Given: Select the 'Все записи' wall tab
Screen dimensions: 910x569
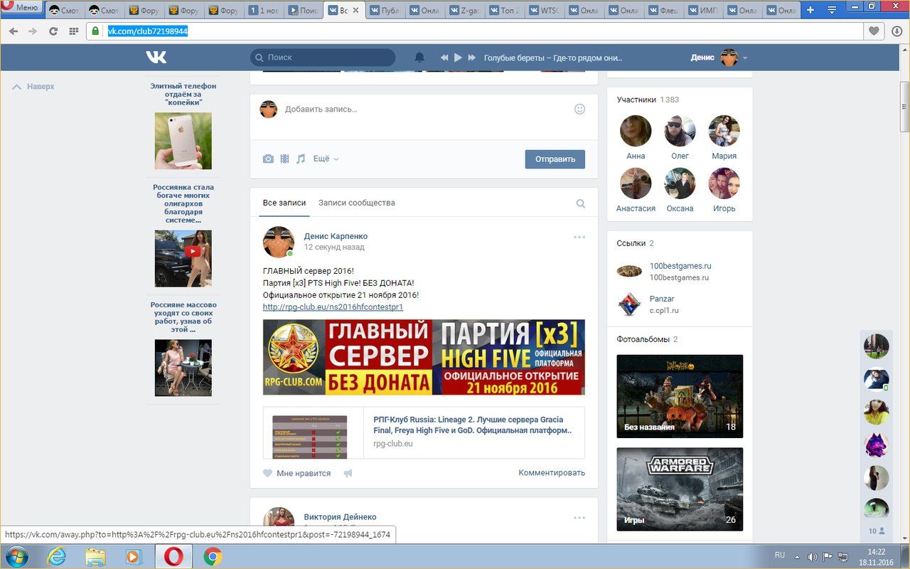Looking at the screenshot, I should pos(284,203).
